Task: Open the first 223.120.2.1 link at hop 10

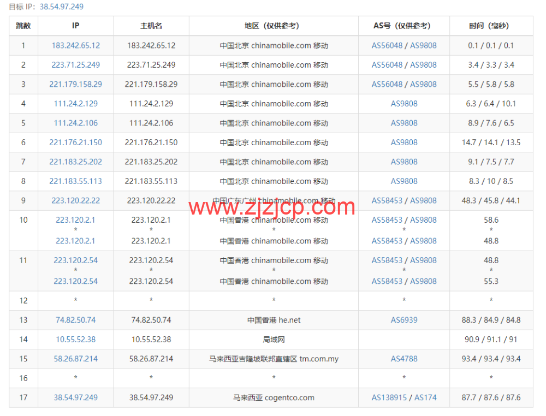Action: [75, 220]
